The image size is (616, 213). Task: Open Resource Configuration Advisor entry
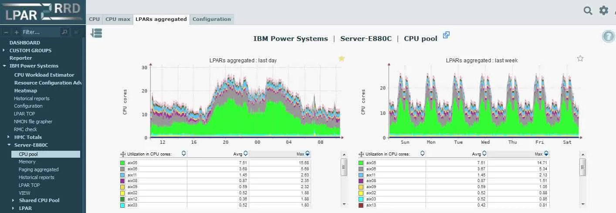pyautogui.click(x=48, y=83)
